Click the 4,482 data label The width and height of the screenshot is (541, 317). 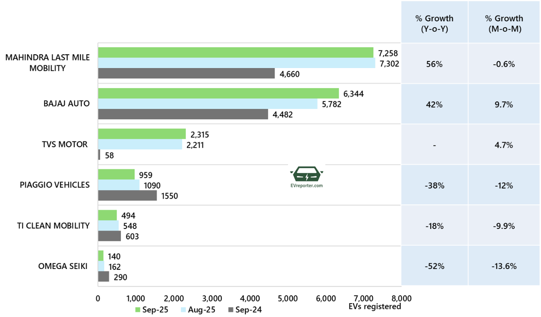coord(283,115)
